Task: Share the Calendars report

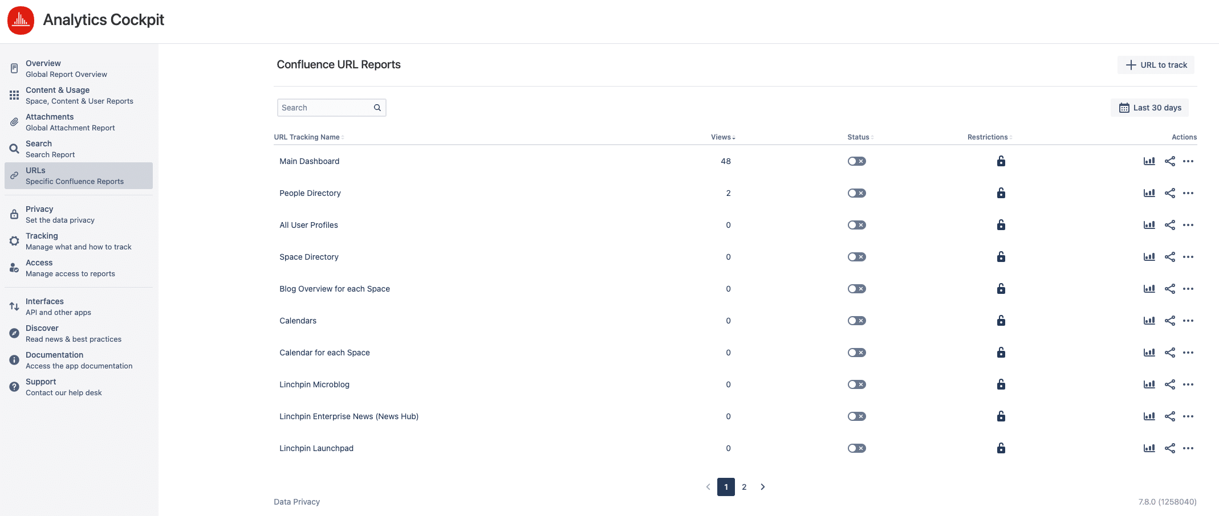Action: 1170,321
